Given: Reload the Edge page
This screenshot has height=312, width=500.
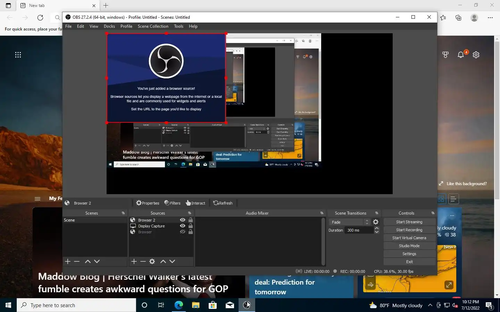Looking at the screenshot, I should coord(40,18).
